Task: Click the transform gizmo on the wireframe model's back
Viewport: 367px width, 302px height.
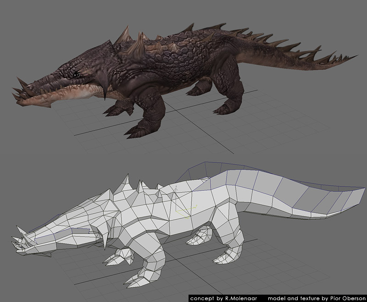Action: pos(186,202)
